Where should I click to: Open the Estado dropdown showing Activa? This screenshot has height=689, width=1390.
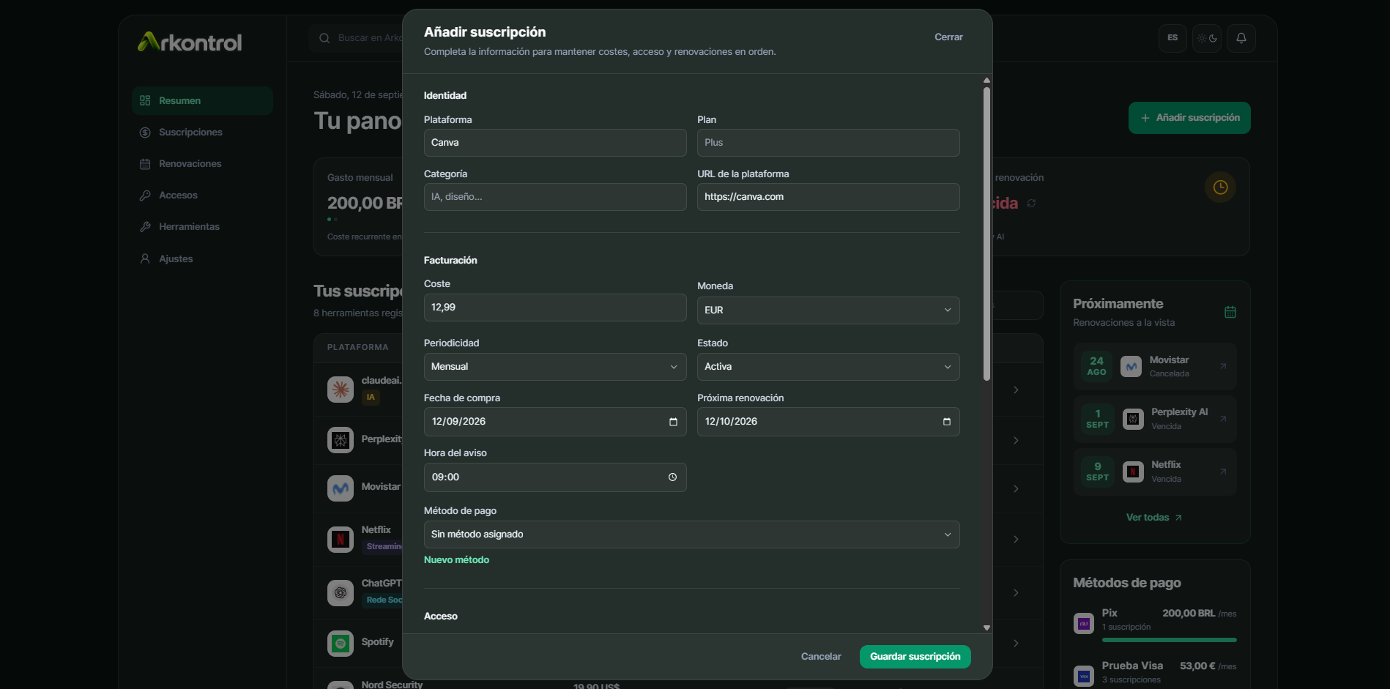click(x=828, y=367)
